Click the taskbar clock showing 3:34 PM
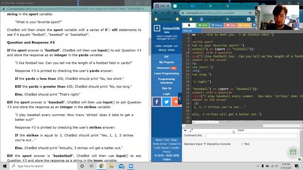Viewport: 303px width, 170px height. point(286,166)
